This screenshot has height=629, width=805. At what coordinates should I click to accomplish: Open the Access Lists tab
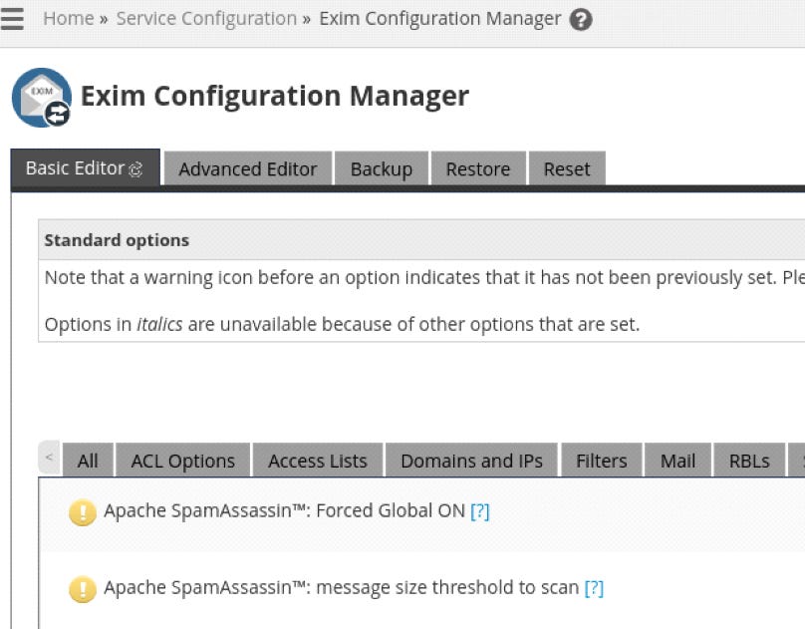(x=318, y=461)
